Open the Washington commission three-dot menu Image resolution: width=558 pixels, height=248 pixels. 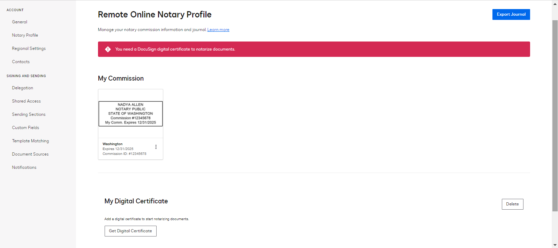pos(156,147)
